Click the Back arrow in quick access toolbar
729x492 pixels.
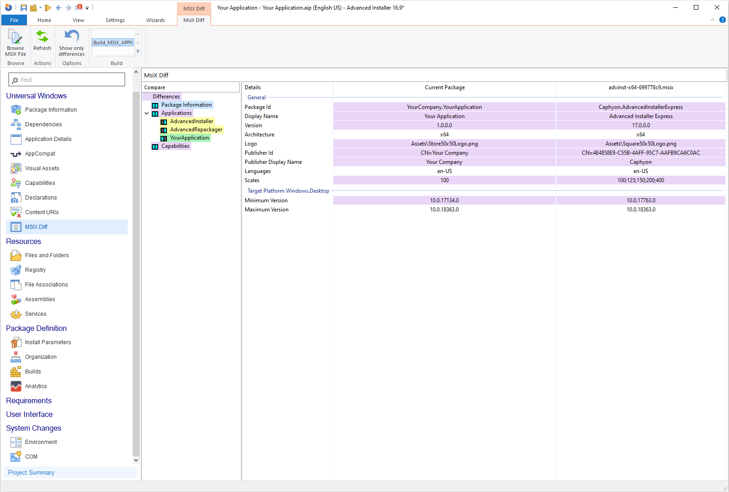pyautogui.click(x=59, y=8)
